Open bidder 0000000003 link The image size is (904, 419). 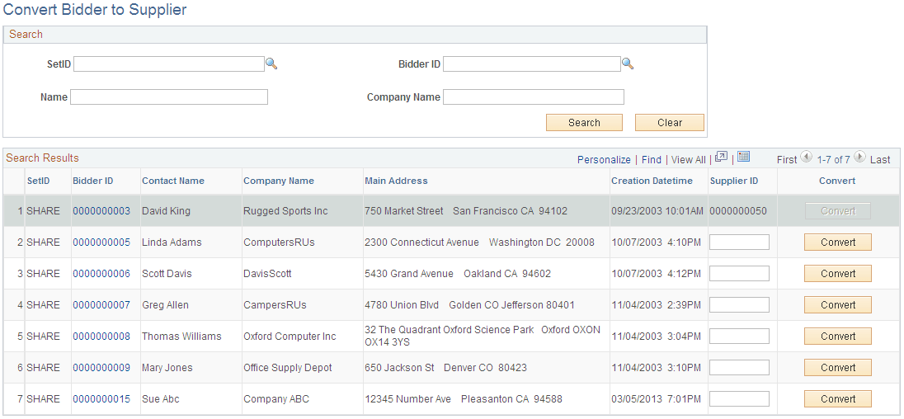[101, 211]
